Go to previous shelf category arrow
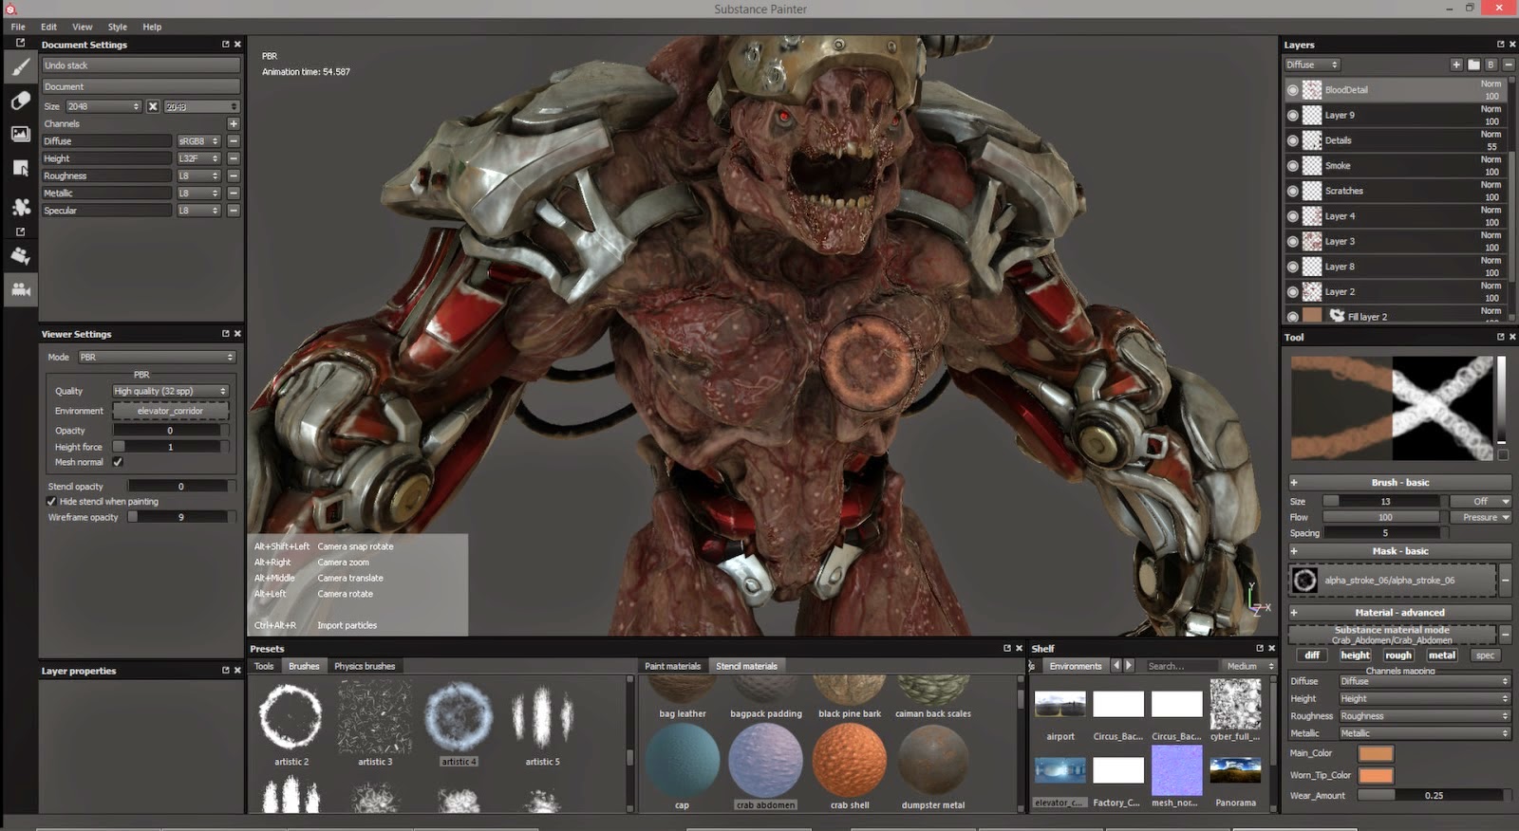 point(1116,666)
